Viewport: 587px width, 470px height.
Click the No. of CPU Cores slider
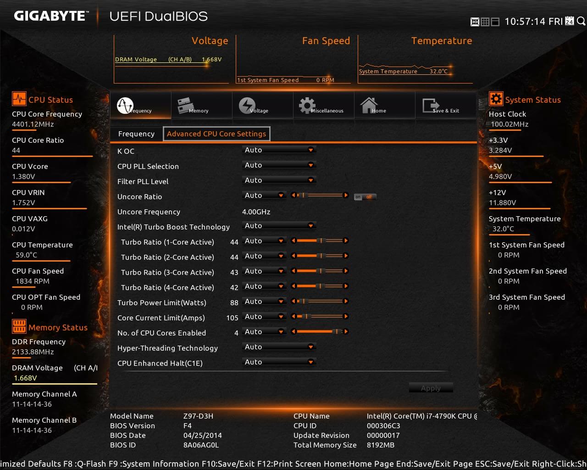tap(320, 331)
